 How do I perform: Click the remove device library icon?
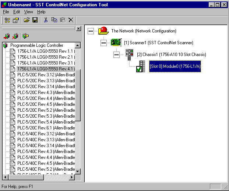15,36
